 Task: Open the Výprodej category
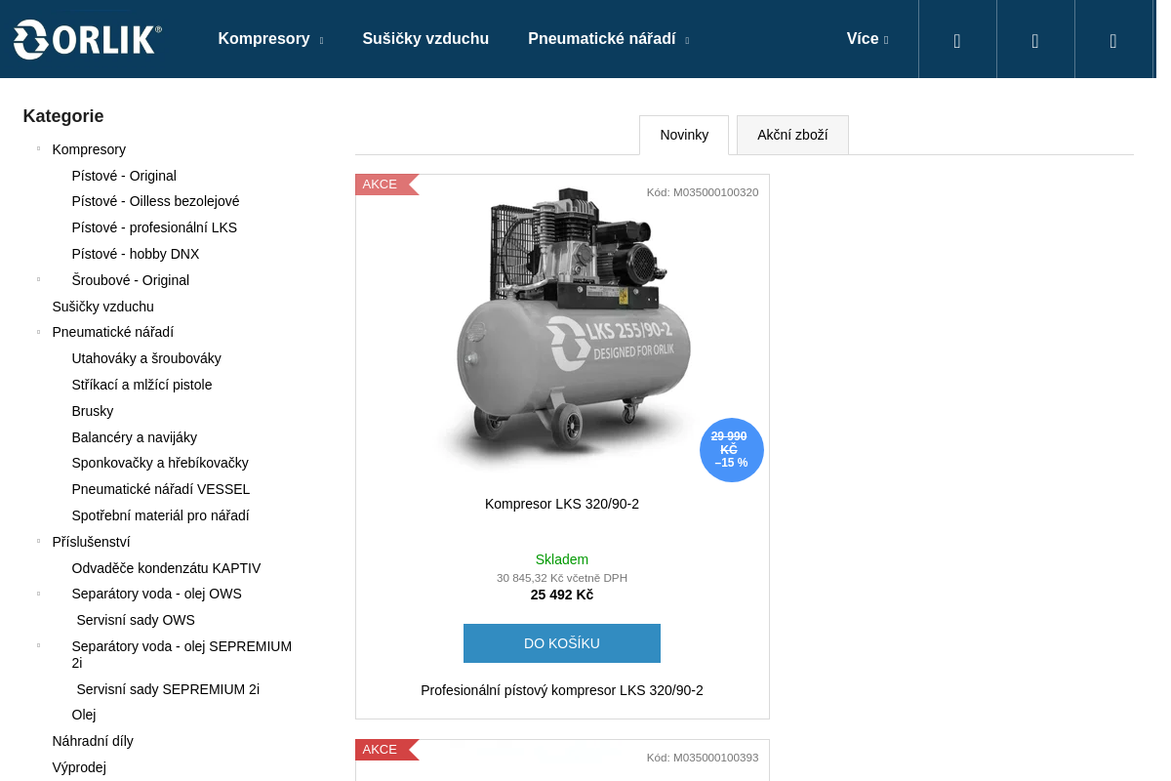(x=79, y=767)
